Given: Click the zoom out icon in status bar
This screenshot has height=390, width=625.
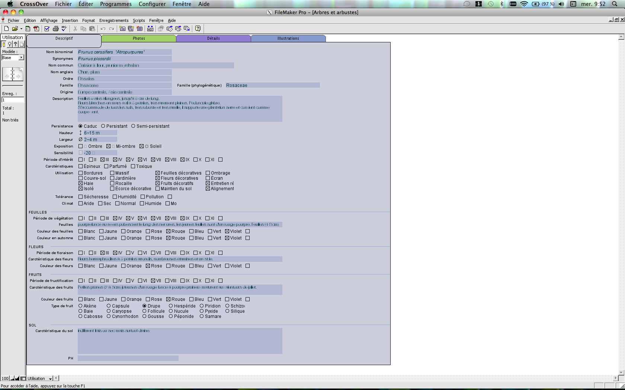Looking at the screenshot, I should 13,378.
